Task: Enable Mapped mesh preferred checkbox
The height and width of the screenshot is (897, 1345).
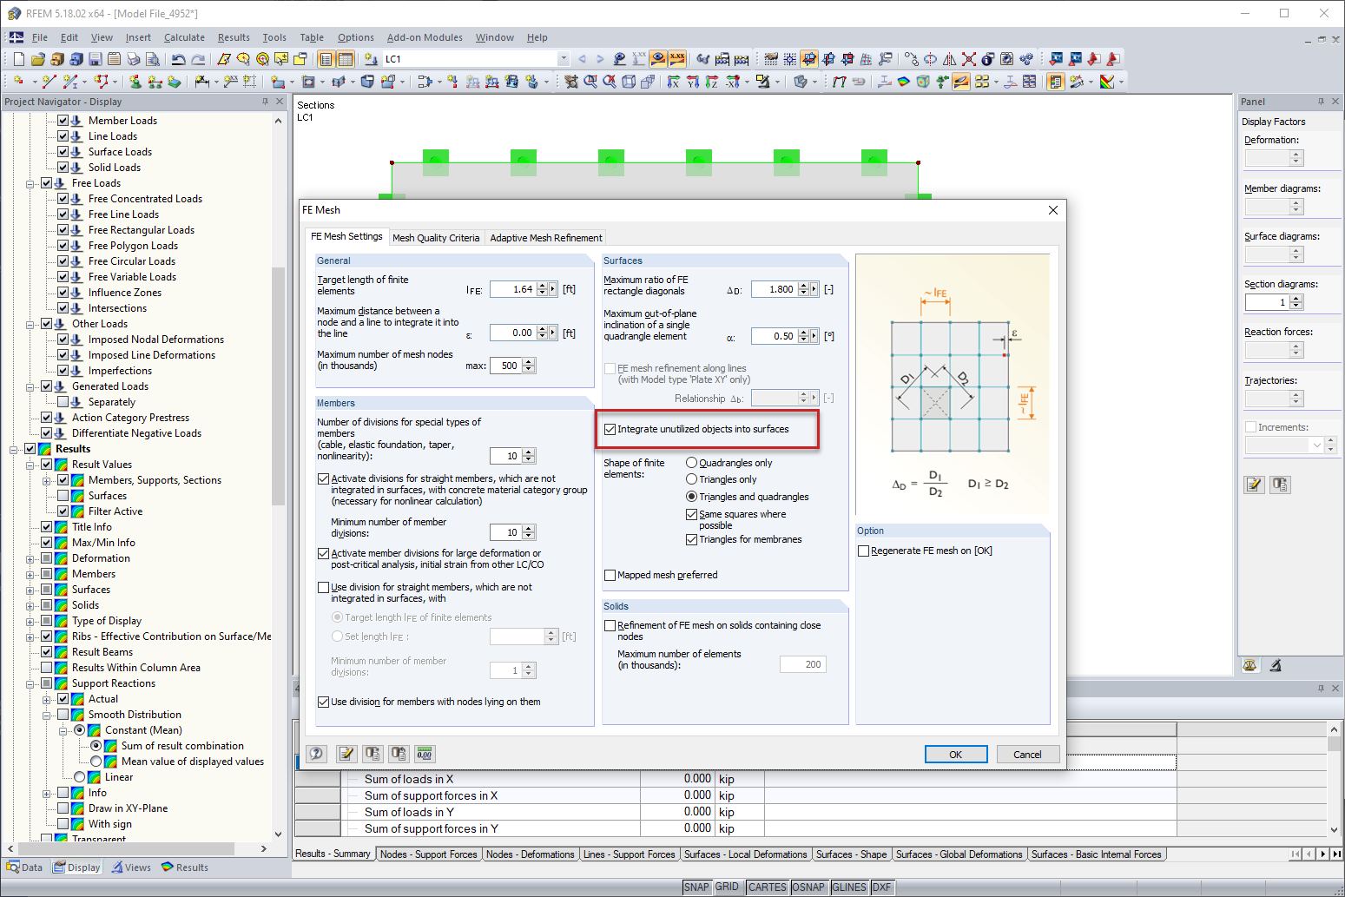Action: 610,575
